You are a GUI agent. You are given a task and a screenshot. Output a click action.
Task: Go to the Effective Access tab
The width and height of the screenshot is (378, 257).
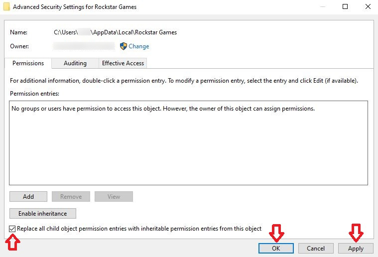[x=123, y=63]
